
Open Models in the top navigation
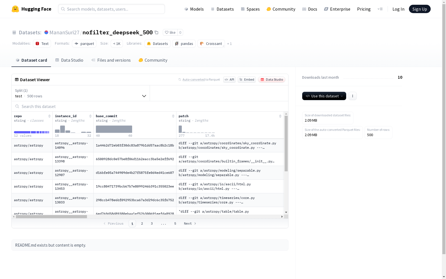(x=194, y=9)
